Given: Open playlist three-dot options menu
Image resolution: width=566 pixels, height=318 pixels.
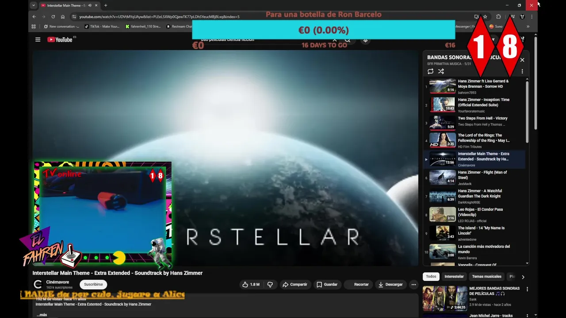Looking at the screenshot, I should [x=522, y=71].
